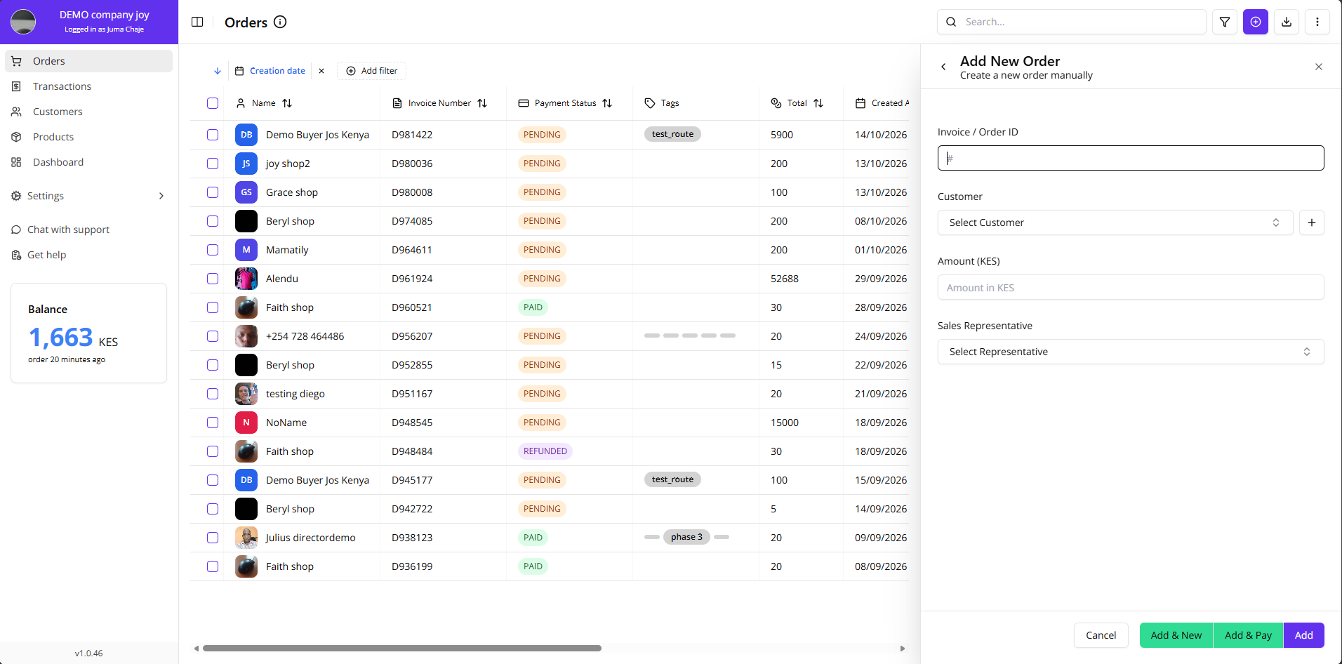Expand the Settings menu chevron

161,196
